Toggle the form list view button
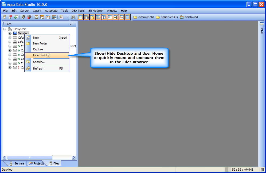Screen dimensions: 266x173 tap(110, 17)
